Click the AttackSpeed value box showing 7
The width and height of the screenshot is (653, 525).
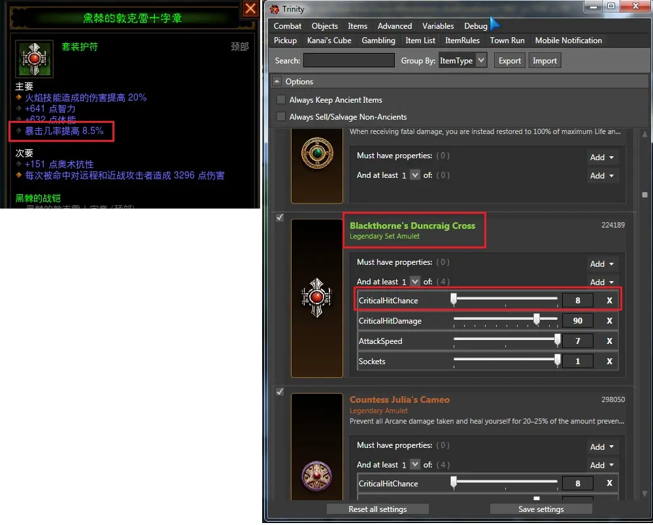click(x=578, y=341)
